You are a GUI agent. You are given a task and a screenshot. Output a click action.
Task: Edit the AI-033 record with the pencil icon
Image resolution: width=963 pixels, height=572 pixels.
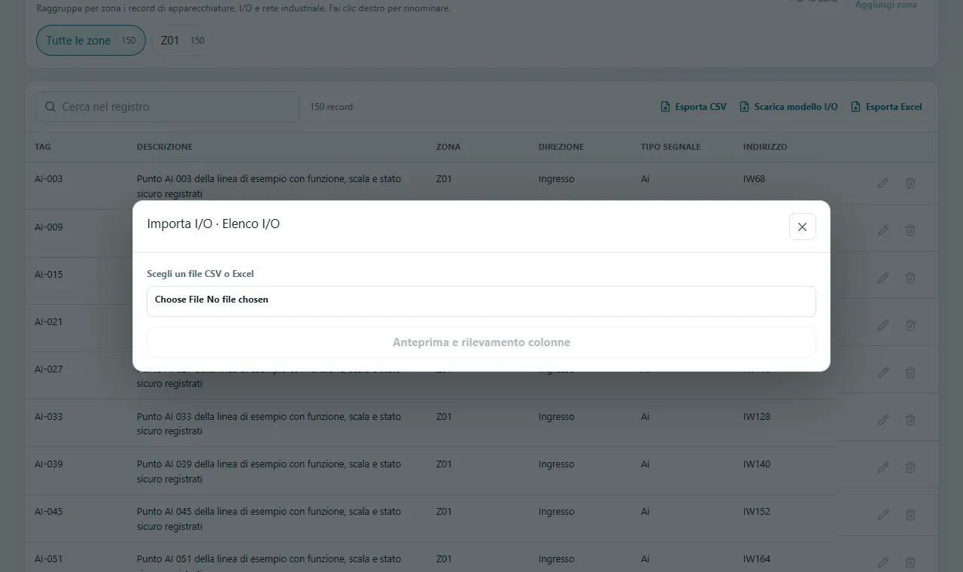pos(883,420)
